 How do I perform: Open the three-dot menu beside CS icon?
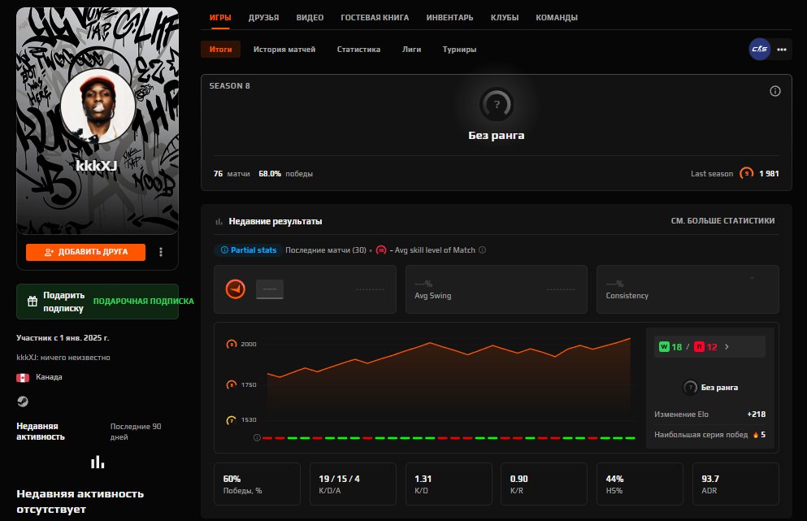tap(782, 50)
